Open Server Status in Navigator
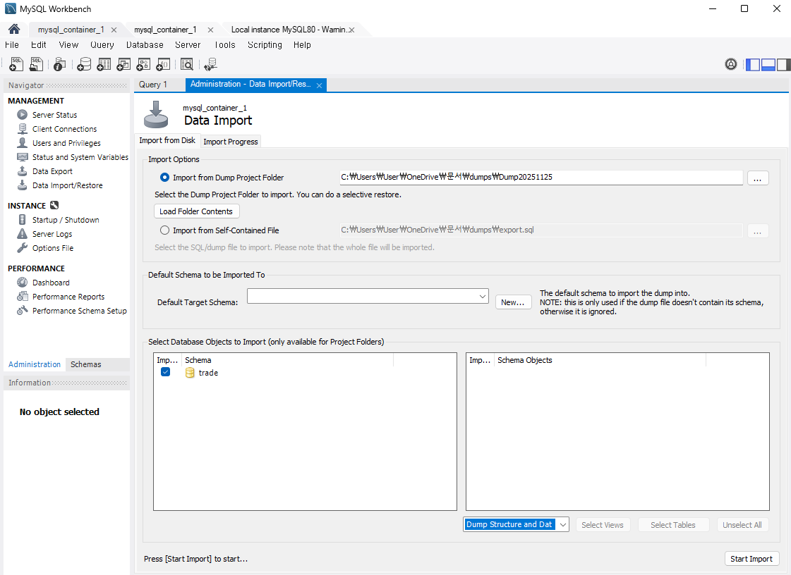The width and height of the screenshot is (791, 575). pyautogui.click(x=54, y=115)
